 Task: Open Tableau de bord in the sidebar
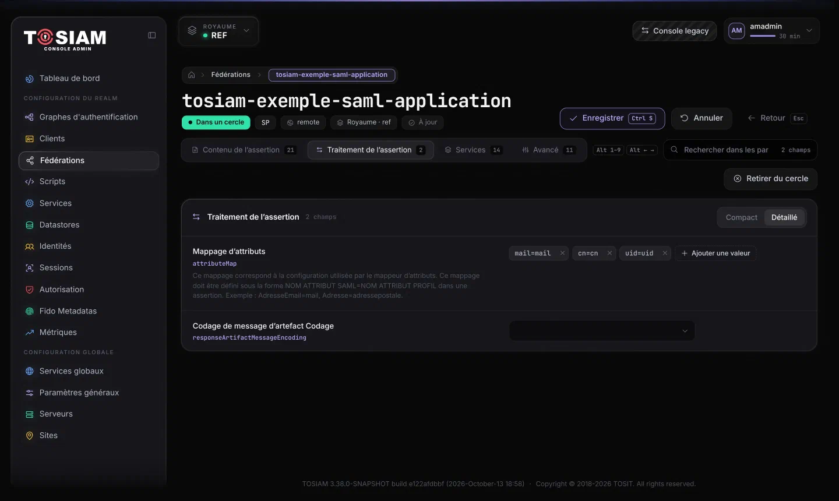pos(89,79)
